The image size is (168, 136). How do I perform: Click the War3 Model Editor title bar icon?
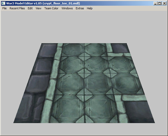[3, 3]
